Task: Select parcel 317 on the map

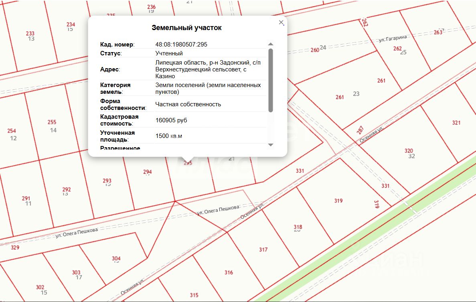Action: 263,249
